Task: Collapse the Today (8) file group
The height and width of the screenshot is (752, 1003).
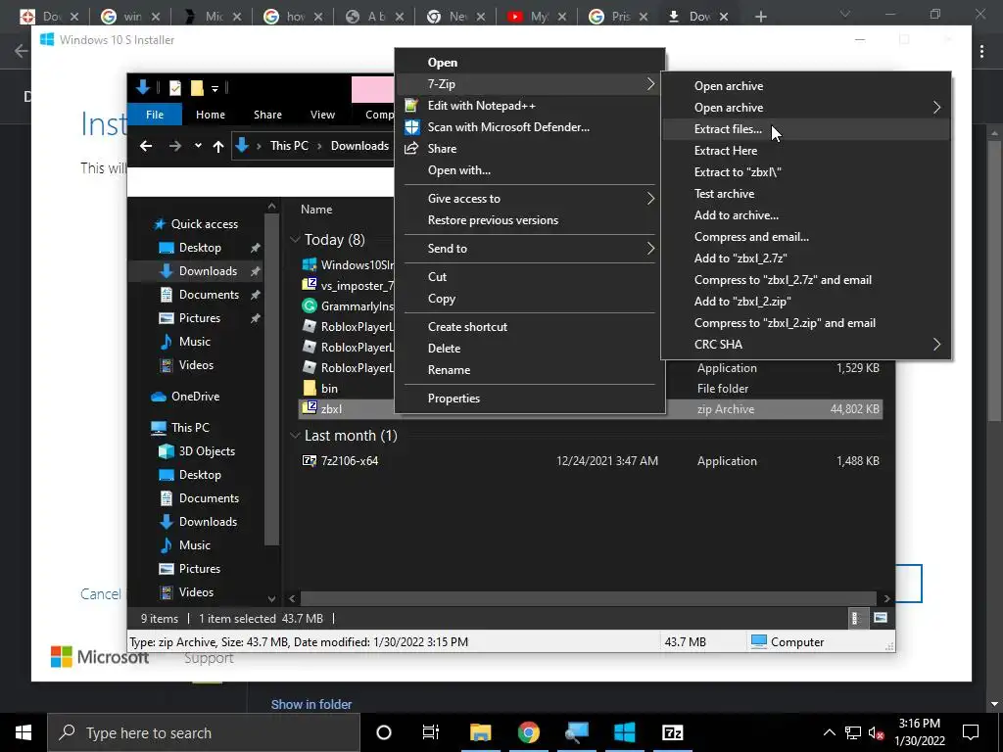Action: coord(295,239)
